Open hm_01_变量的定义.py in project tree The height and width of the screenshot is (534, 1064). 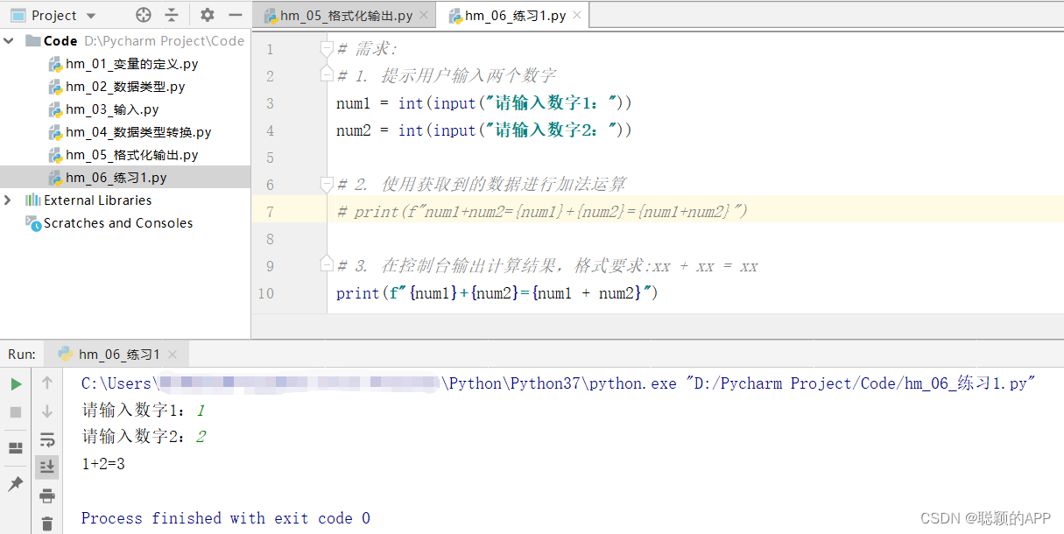[x=131, y=64]
